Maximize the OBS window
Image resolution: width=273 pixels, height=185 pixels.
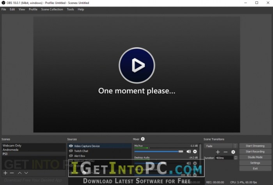(x=257, y=3)
